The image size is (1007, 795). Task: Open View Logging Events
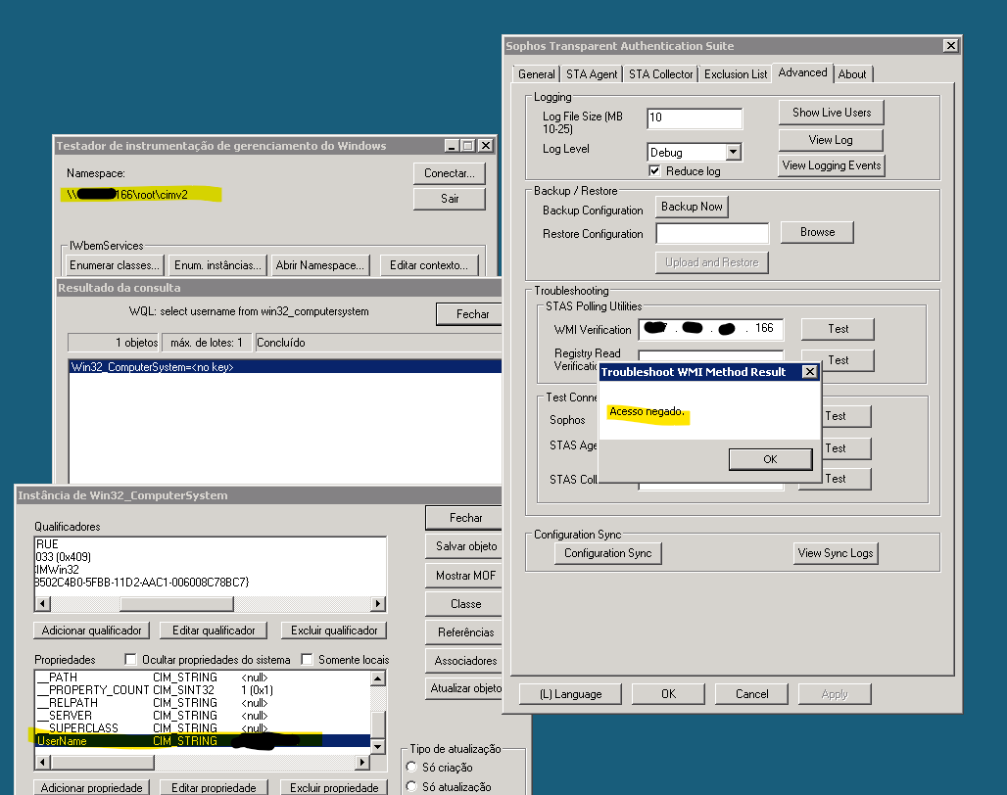831,165
